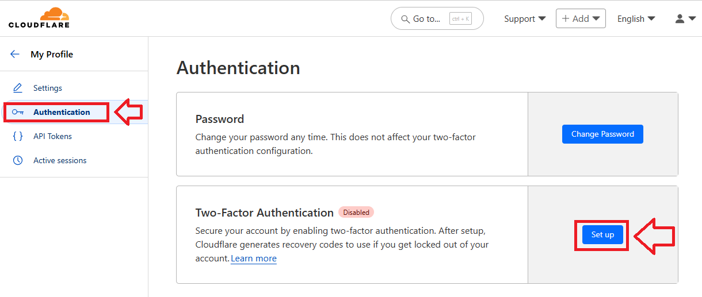Select the Authentication sidebar item
Screen dimensions: 702x297
[x=62, y=112]
